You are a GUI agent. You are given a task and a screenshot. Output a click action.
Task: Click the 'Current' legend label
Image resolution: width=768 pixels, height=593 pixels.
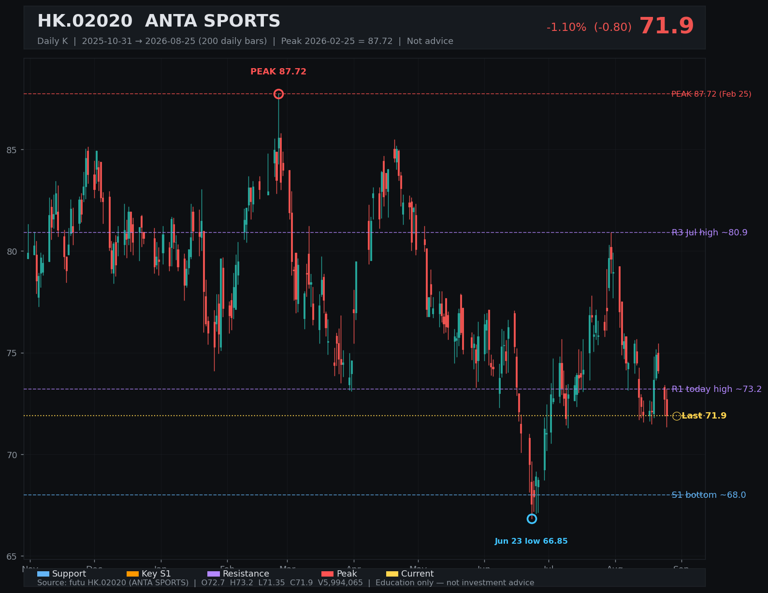[418, 574]
